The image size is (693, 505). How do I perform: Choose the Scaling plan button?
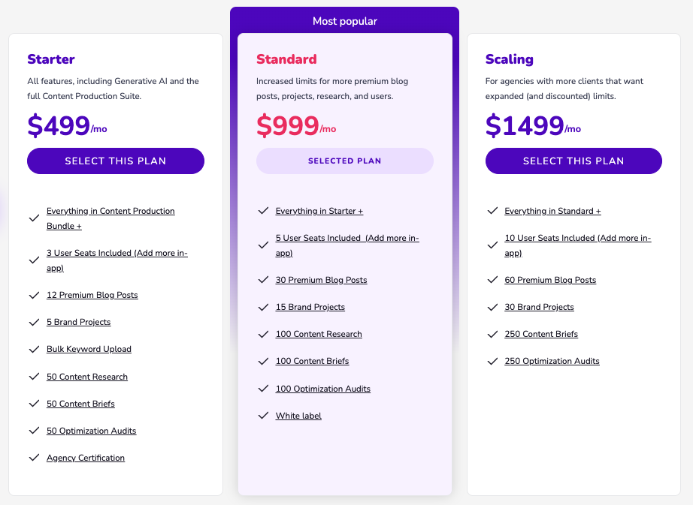pos(573,161)
